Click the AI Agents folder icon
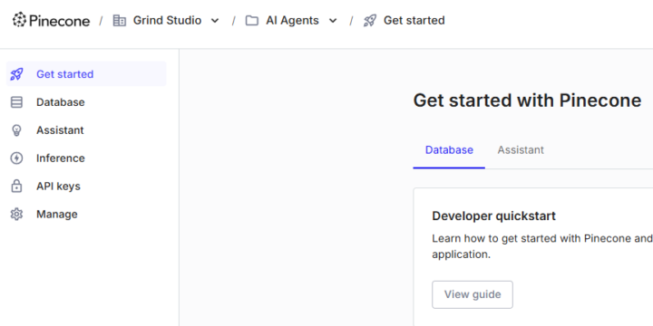The image size is (653, 326). point(251,20)
